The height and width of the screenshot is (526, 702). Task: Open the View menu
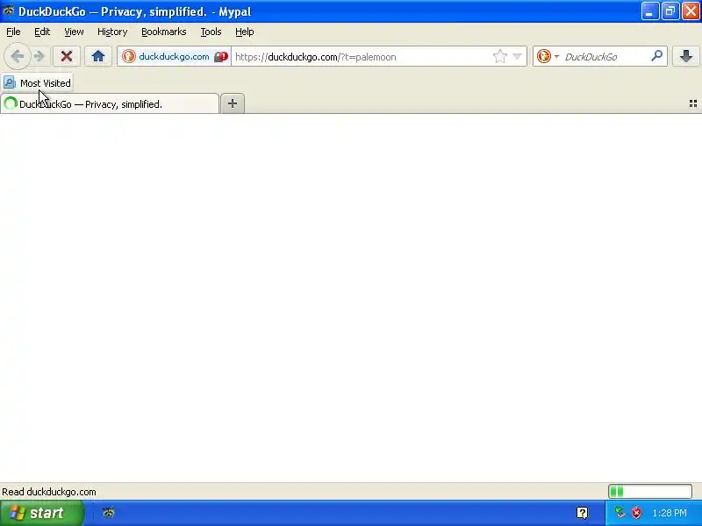[74, 32]
